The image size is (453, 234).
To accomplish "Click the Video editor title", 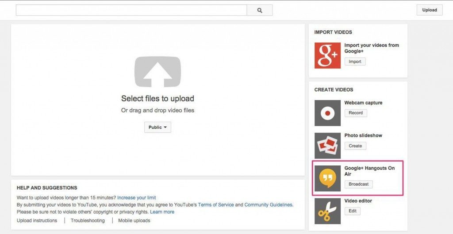I will pyautogui.click(x=358, y=201).
